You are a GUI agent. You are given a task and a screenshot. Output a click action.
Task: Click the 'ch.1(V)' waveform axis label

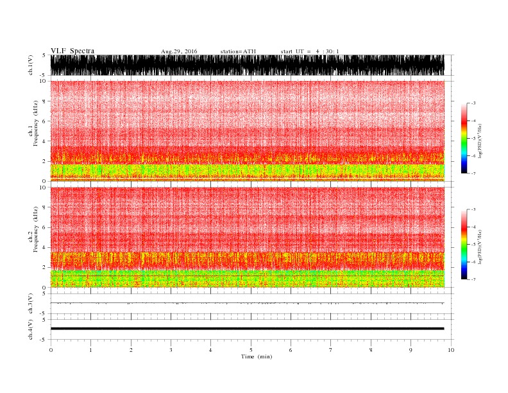(x=31, y=65)
